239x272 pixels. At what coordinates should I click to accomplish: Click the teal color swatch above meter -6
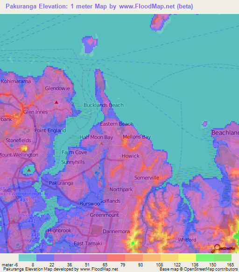click(x=28, y=258)
